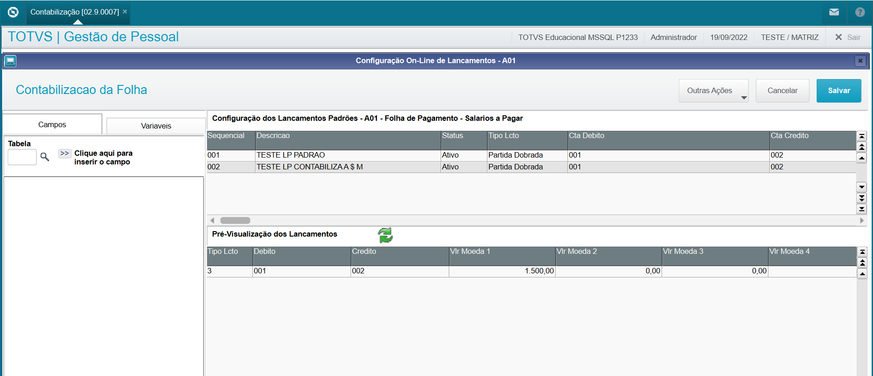The image size is (873, 376).
Task: Move up one row in Lancamentos Padrões grid
Action: coord(862,158)
